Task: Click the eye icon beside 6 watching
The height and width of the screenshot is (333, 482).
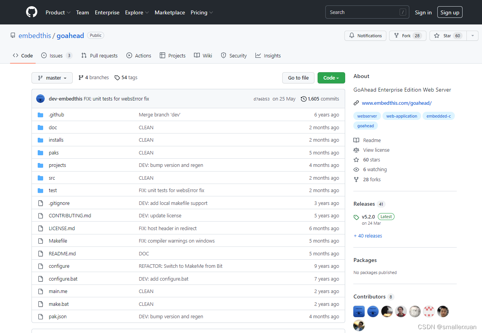Action: click(356, 170)
